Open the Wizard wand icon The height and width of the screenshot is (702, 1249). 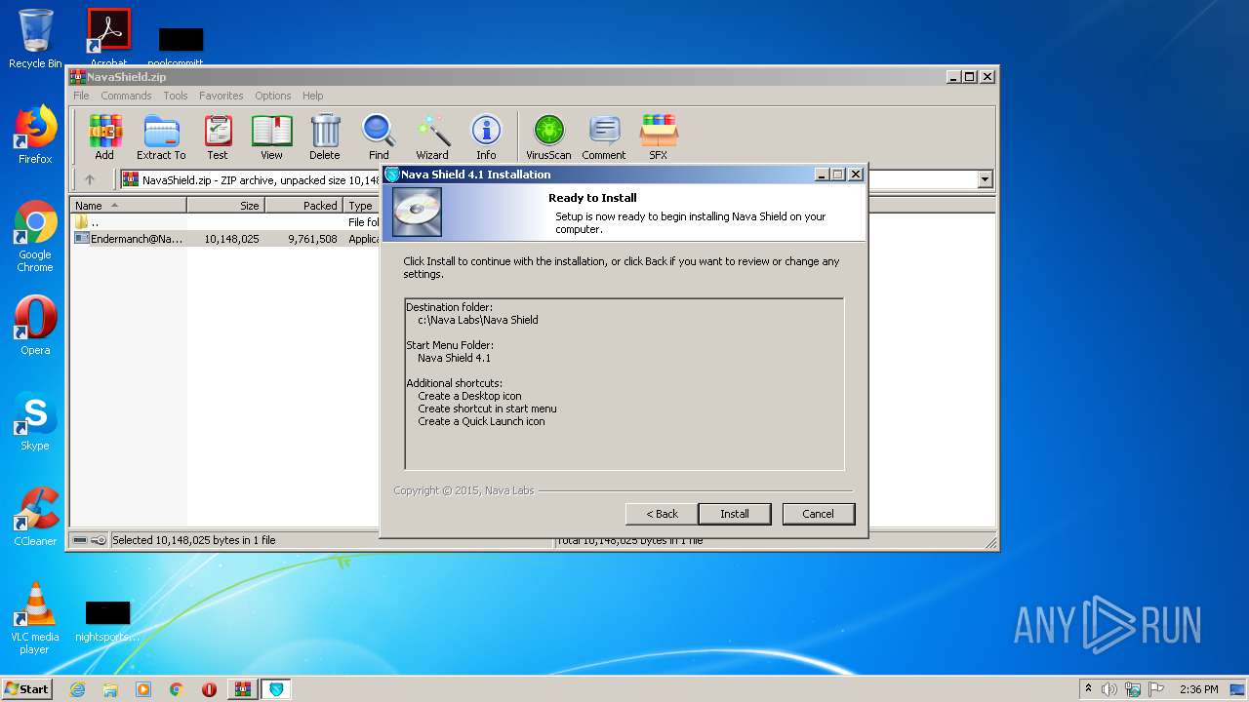432,136
